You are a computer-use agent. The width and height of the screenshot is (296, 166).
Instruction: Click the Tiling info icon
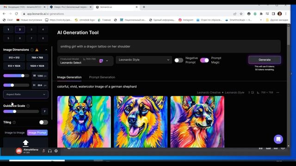14,122
